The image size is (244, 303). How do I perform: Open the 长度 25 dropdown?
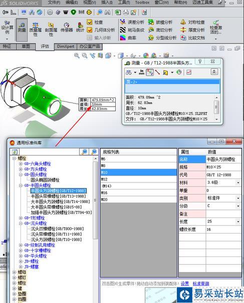(238, 221)
